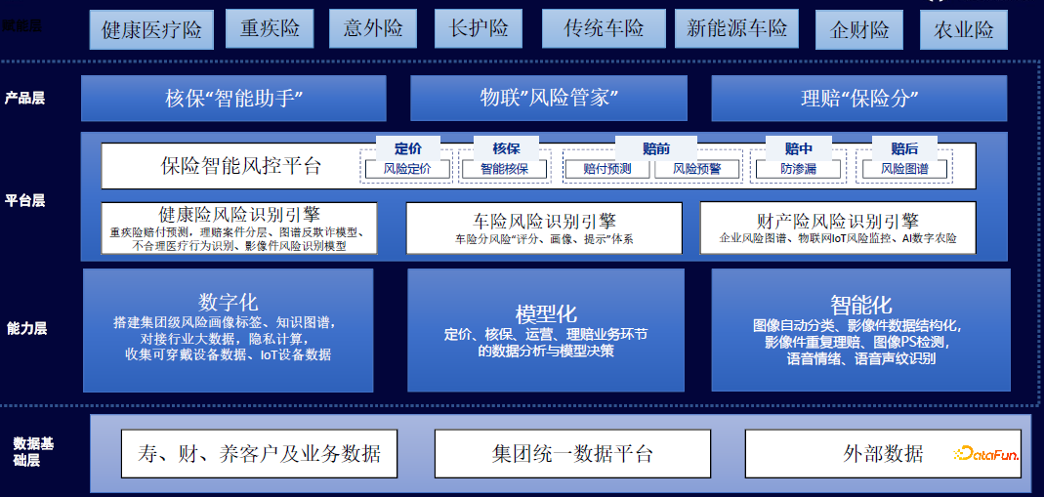Select the 定价 stage label
This screenshot has height=497, width=1044.
[407, 148]
